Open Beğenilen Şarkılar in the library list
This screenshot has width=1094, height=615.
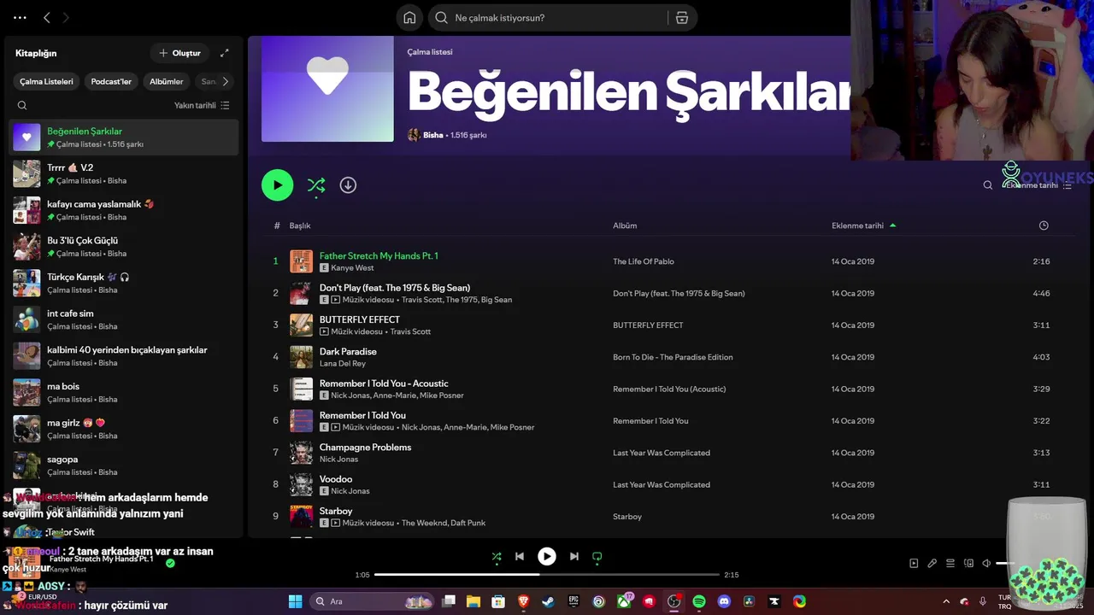point(124,138)
